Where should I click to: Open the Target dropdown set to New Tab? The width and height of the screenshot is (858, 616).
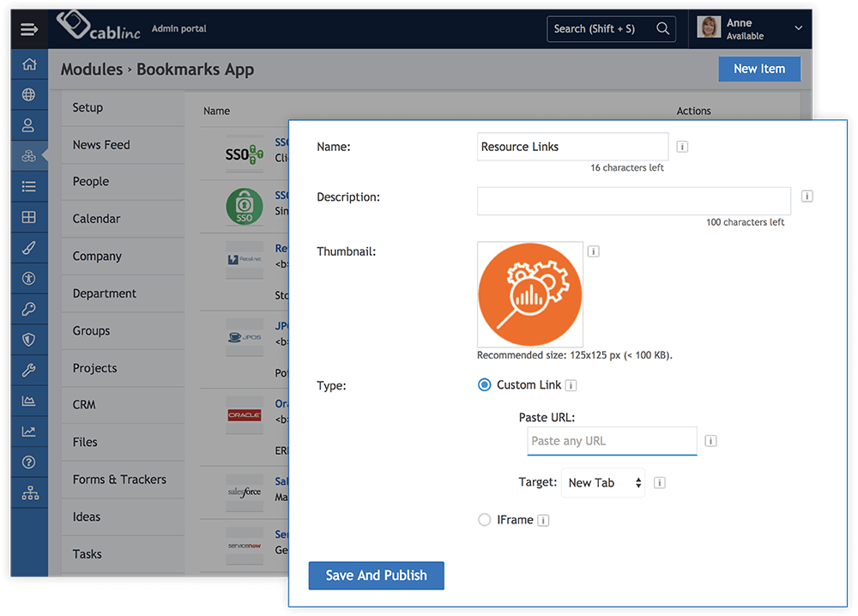[x=603, y=482]
